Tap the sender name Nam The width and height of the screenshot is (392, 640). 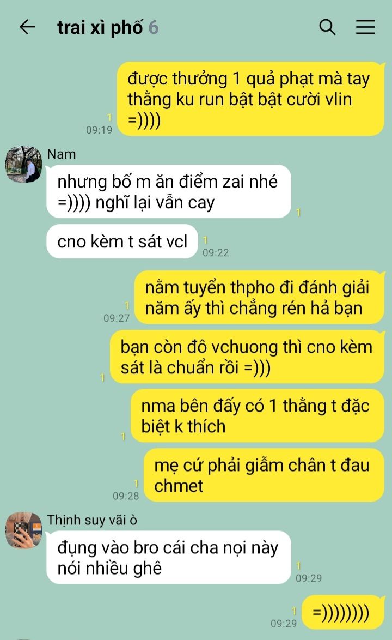[x=62, y=154]
